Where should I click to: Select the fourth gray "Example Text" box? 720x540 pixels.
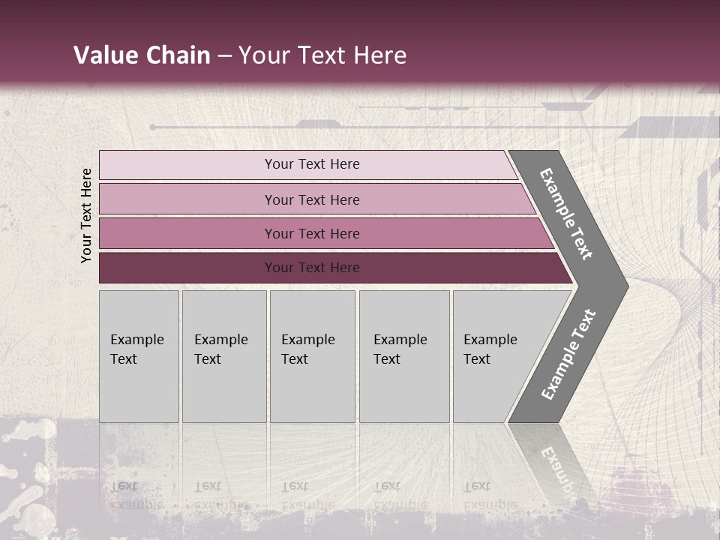tap(403, 356)
